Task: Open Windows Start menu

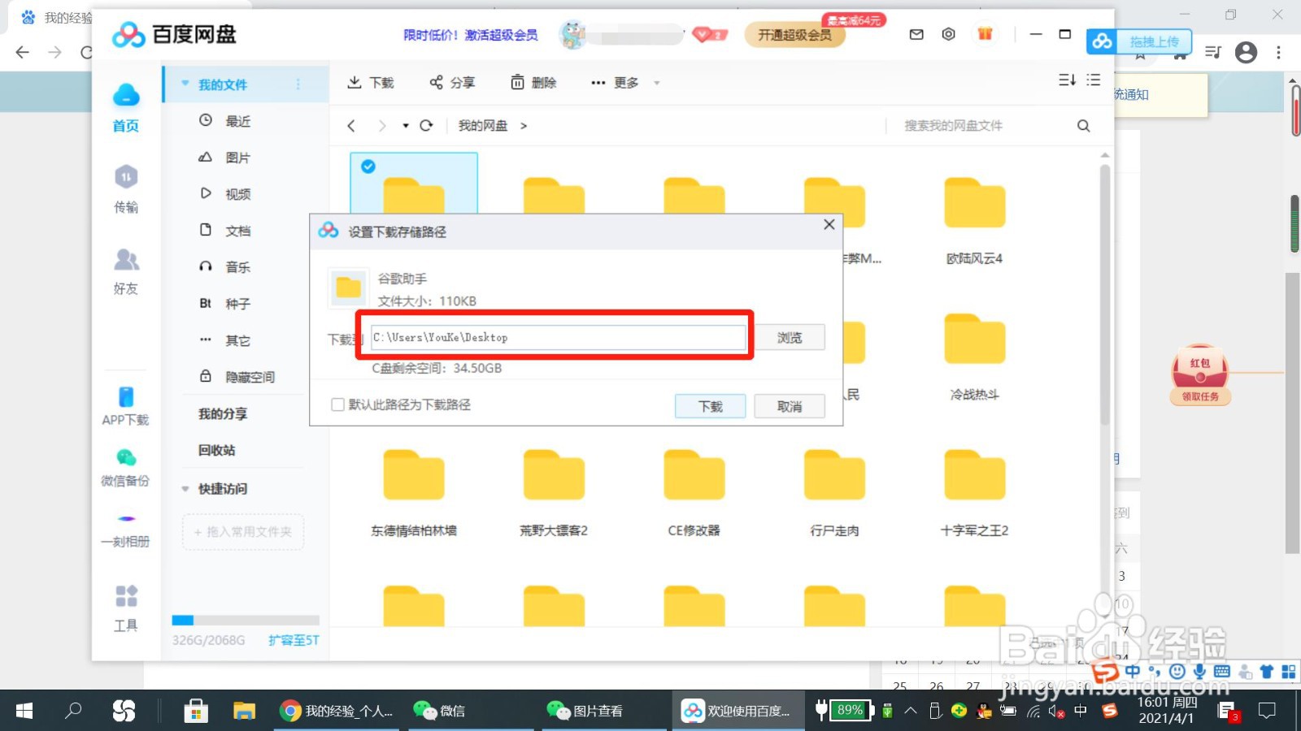Action: click(24, 711)
